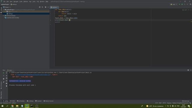Image resolution: width=192 pixels, height=108 pixels.
Task: Open the Run tool window tab at bottom
Action: 6,101
